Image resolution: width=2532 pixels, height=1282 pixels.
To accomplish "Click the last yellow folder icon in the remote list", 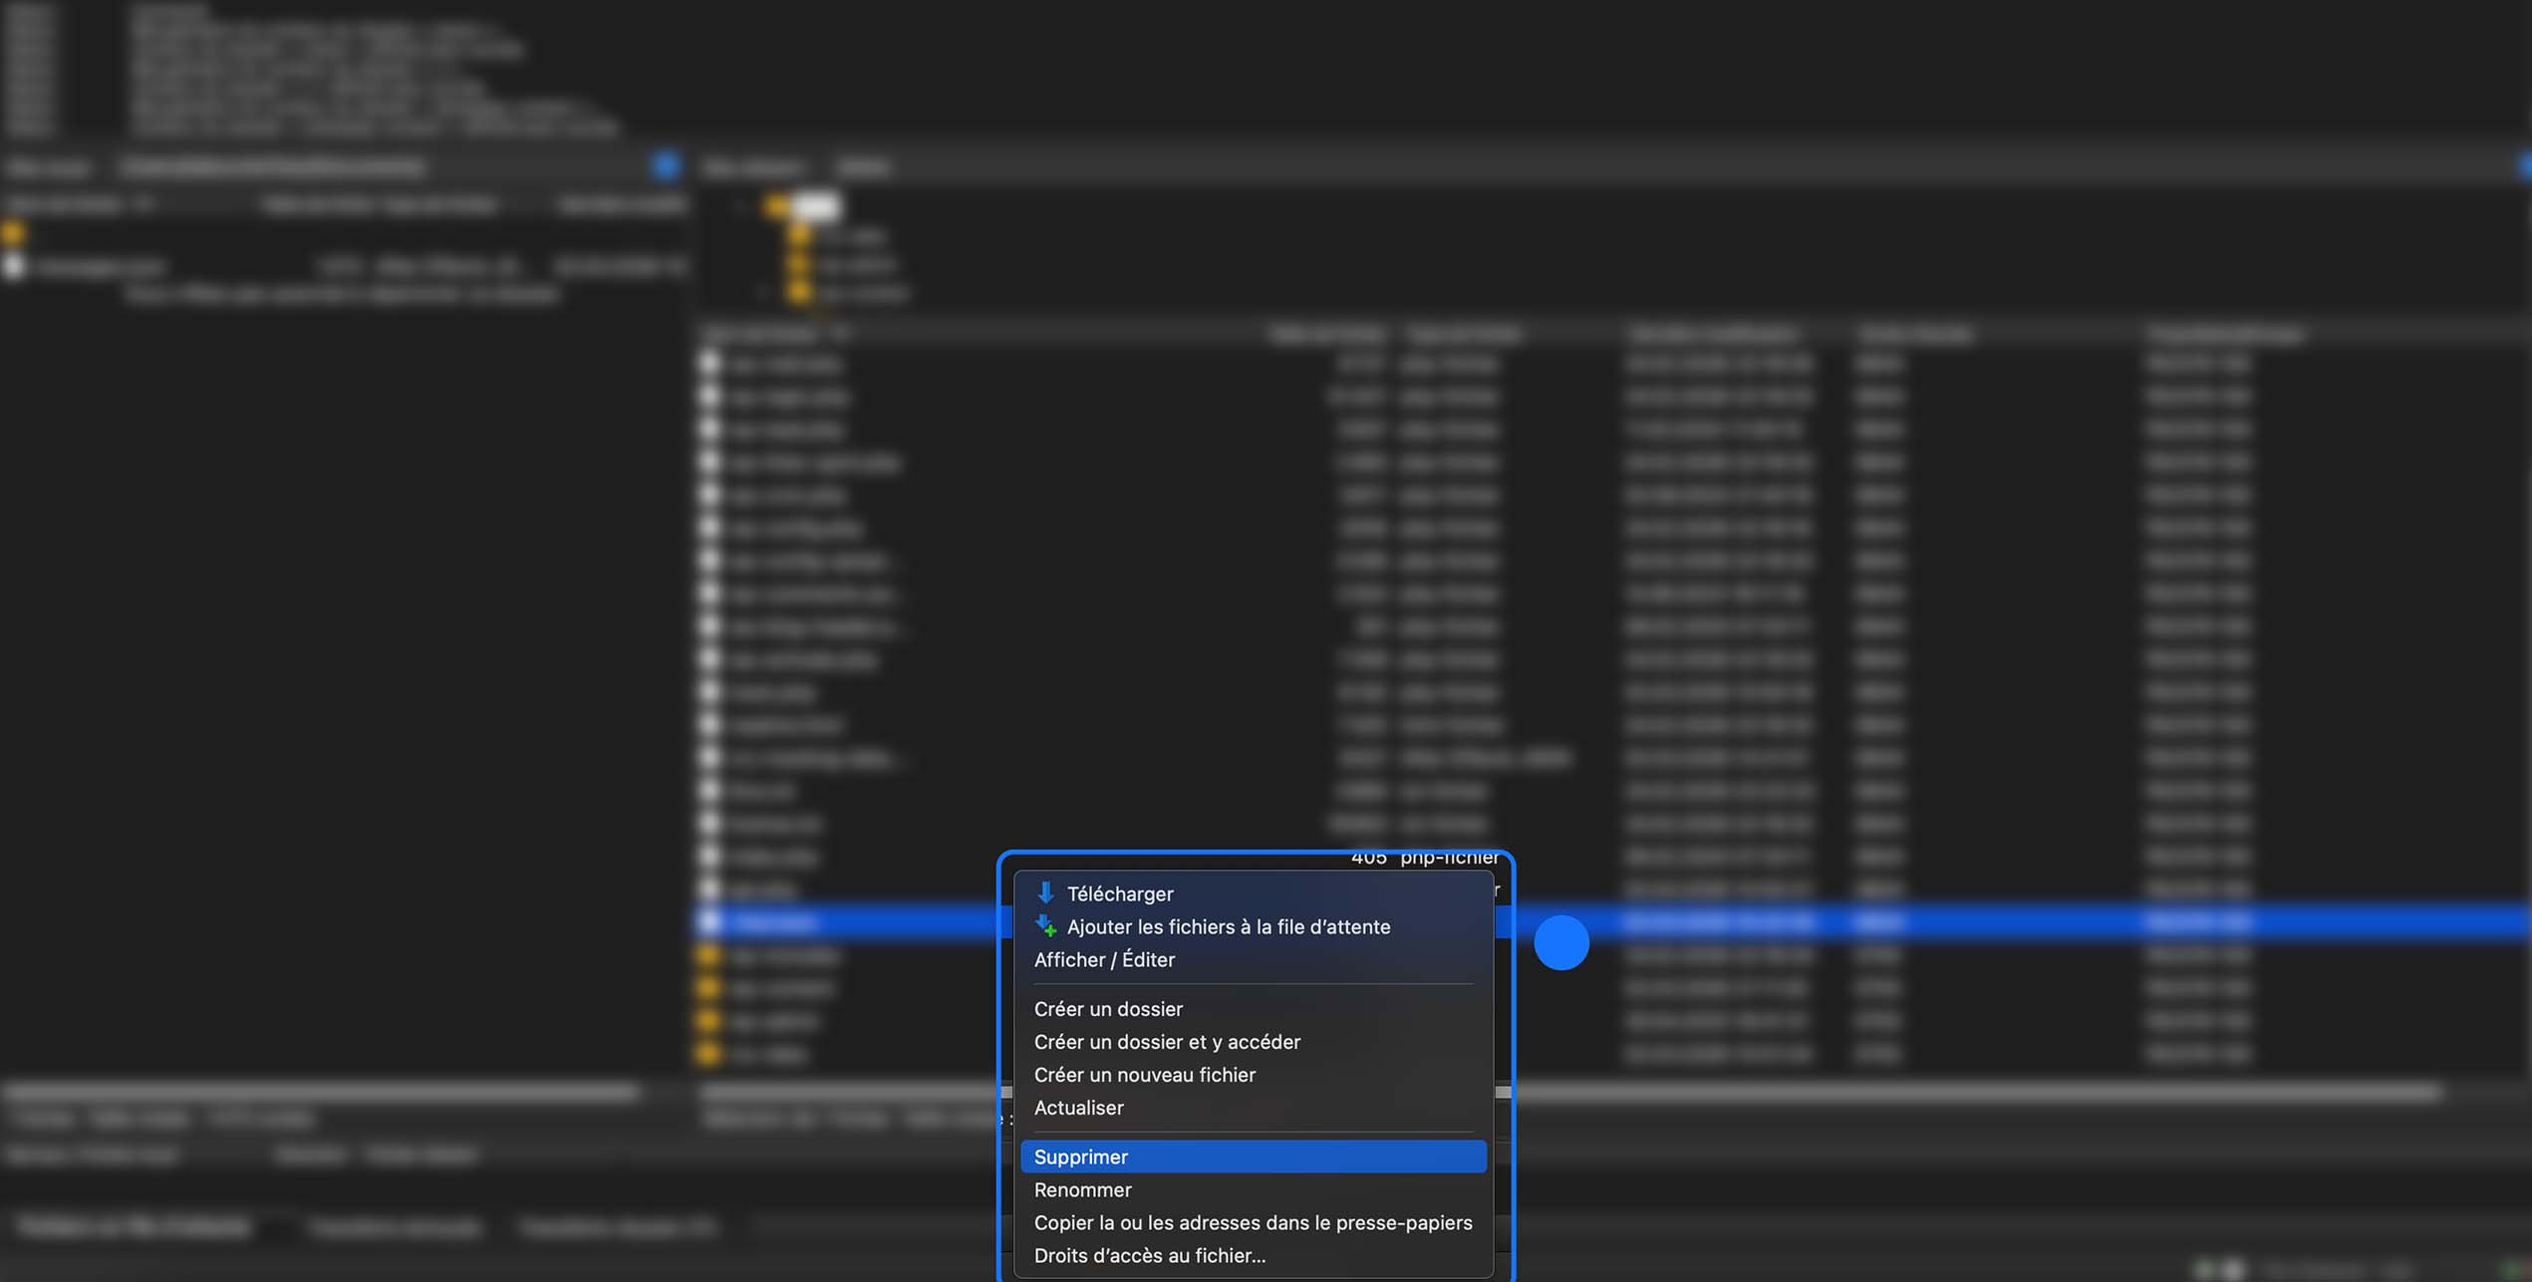I will click(710, 1054).
